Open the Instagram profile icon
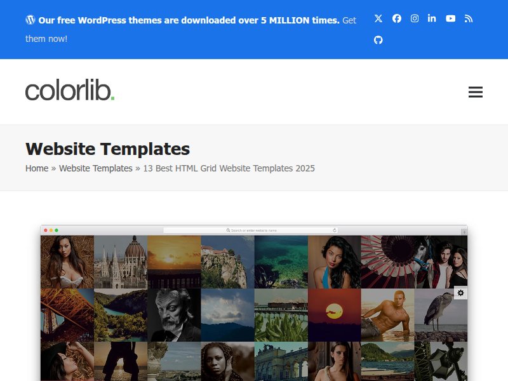Image resolution: width=508 pixels, height=381 pixels. tap(414, 18)
